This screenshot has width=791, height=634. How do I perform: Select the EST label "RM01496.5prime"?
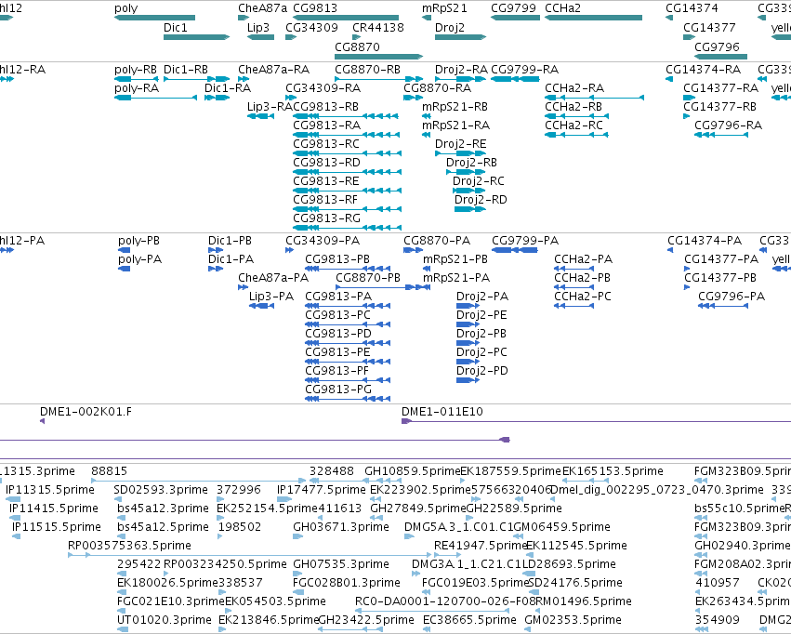(583, 601)
